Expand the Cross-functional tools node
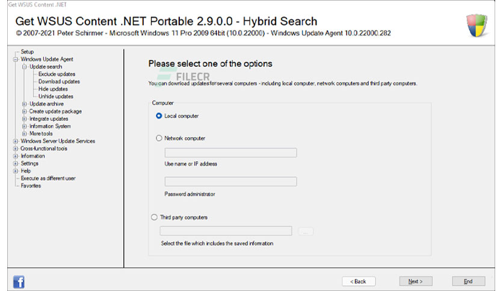 click(16, 149)
